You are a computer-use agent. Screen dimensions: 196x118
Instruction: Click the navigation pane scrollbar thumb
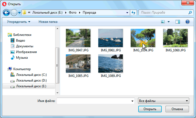pos(57,66)
